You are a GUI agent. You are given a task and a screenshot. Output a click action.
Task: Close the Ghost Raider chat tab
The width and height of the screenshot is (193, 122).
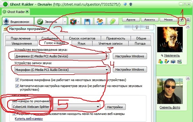[x=27, y=12]
